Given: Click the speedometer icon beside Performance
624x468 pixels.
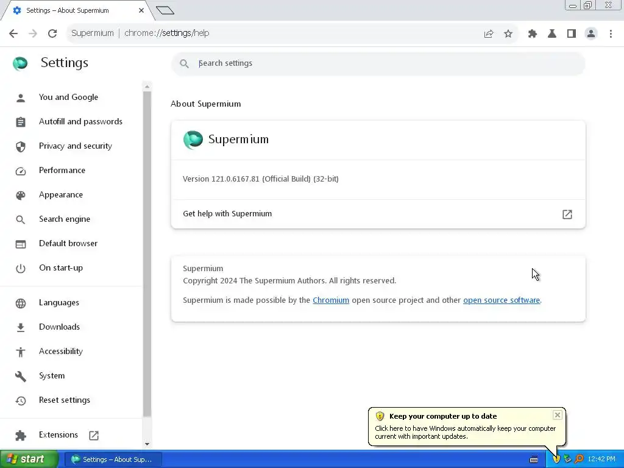Looking at the screenshot, I should (x=21, y=171).
